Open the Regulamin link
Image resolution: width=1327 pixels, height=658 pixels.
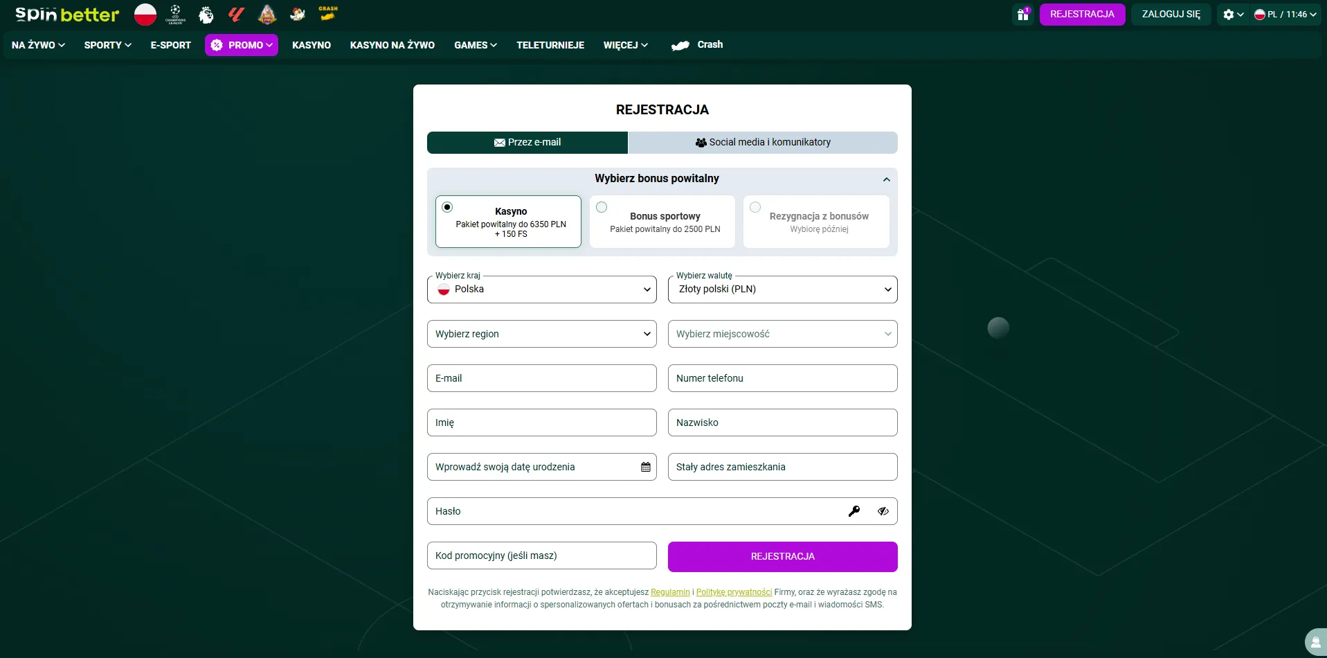coord(669,592)
